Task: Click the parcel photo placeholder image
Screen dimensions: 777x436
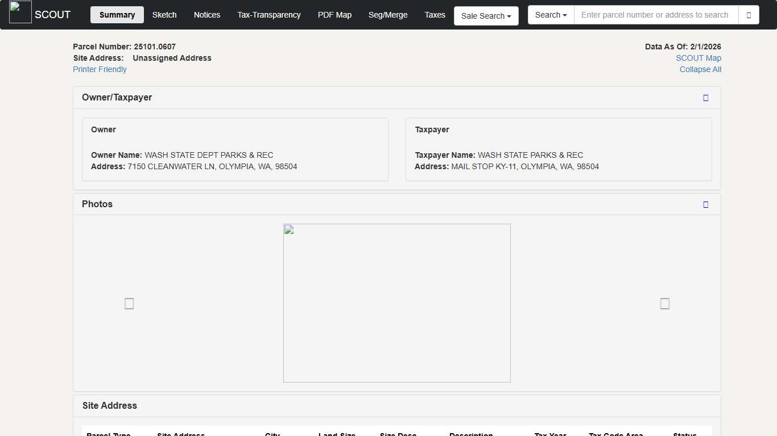Action: tap(396, 303)
